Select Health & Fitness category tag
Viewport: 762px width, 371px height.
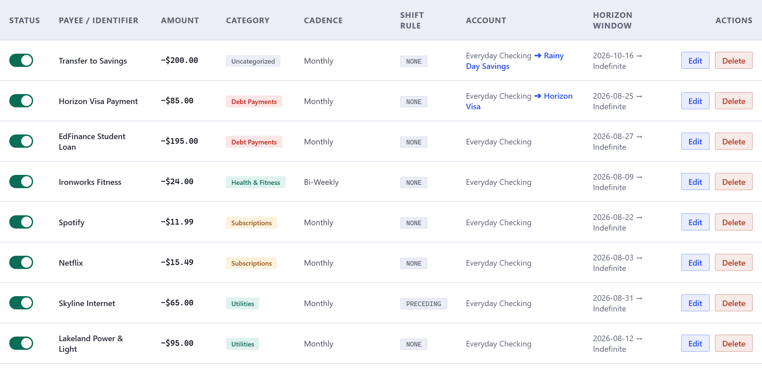point(255,182)
